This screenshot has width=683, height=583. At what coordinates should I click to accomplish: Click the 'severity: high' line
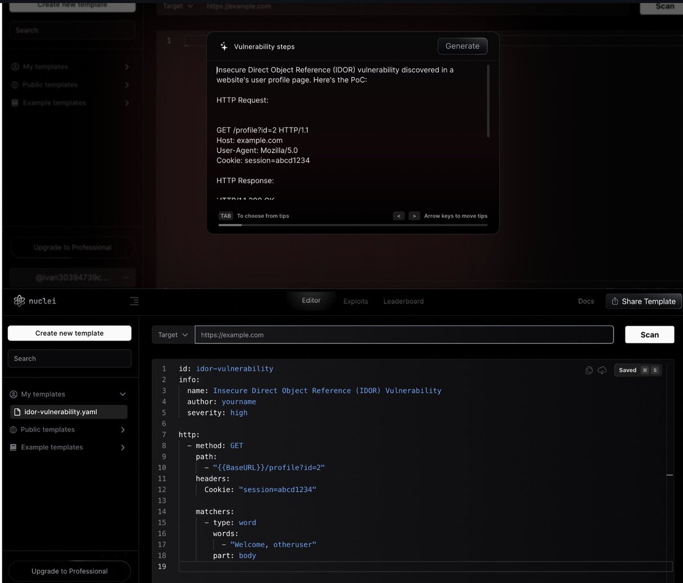pos(217,413)
